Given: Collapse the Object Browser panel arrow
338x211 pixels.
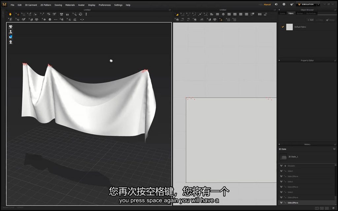Looking at the screenshot, I should [x=279, y=10].
